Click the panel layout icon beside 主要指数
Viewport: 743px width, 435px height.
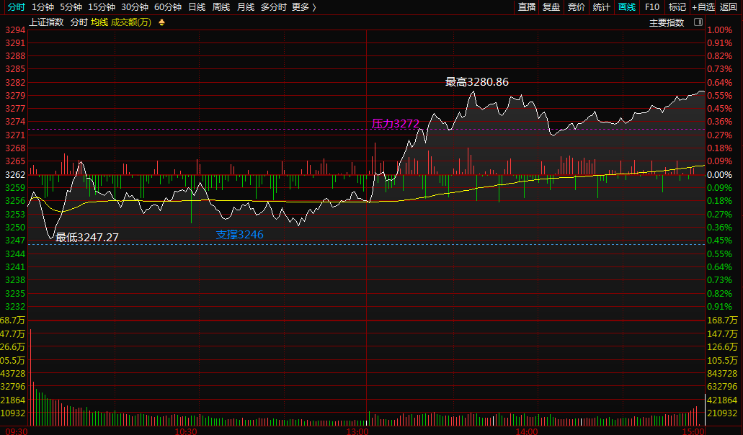click(698, 22)
